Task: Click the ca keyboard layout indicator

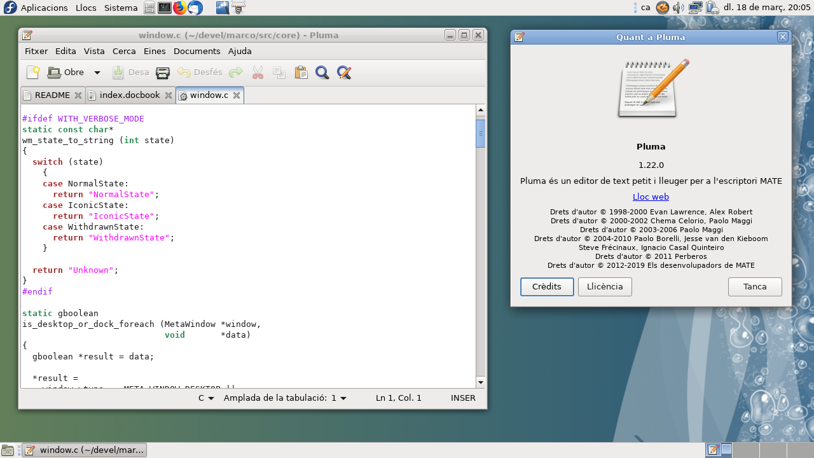Action: point(645,8)
